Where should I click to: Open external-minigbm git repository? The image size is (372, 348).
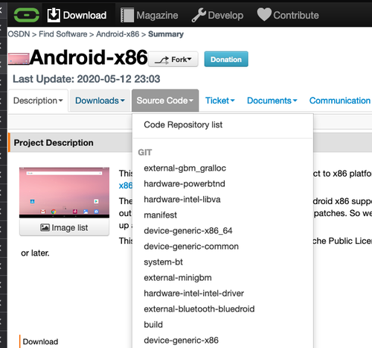point(222,278)
